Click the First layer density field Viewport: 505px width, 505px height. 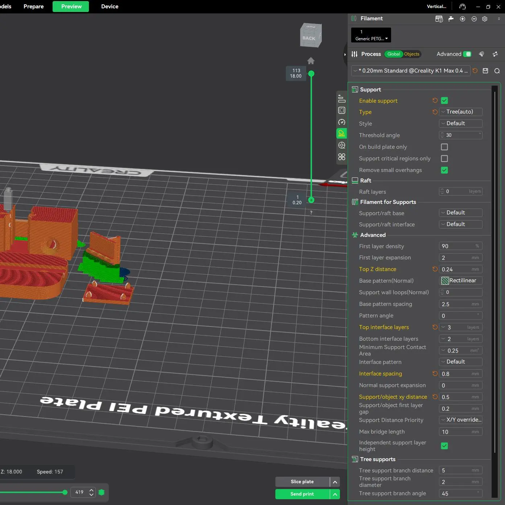[x=460, y=246]
